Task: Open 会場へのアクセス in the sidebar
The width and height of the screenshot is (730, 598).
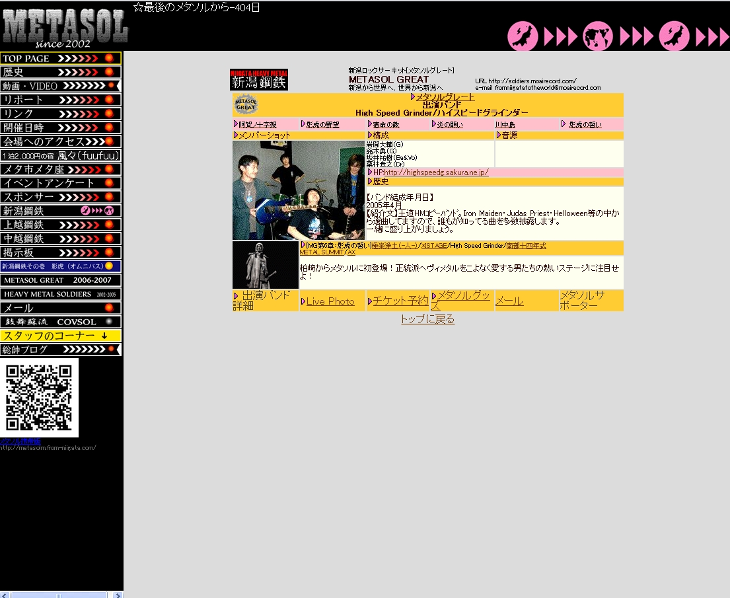Action: (x=61, y=141)
